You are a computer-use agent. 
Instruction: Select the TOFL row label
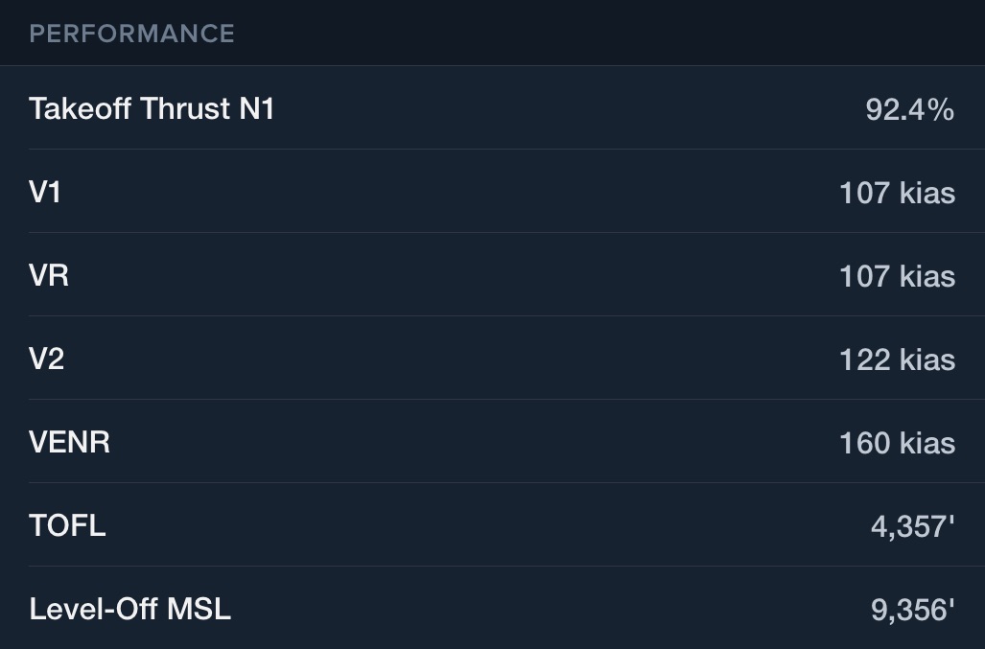pos(67,526)
